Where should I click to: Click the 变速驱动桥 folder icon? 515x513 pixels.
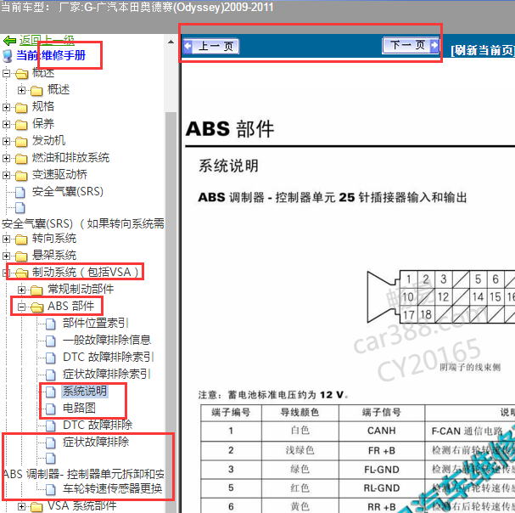(x=21, y=176)
